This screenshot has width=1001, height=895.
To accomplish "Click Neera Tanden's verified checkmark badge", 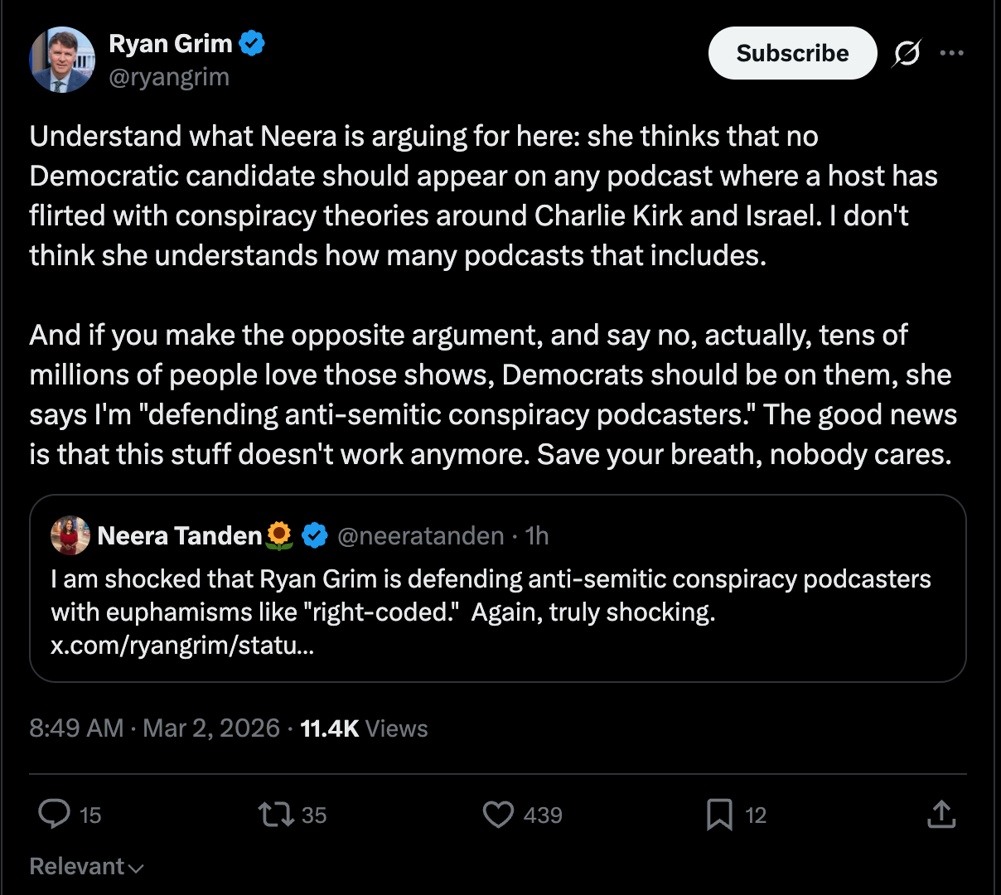I will click(315, 536).
